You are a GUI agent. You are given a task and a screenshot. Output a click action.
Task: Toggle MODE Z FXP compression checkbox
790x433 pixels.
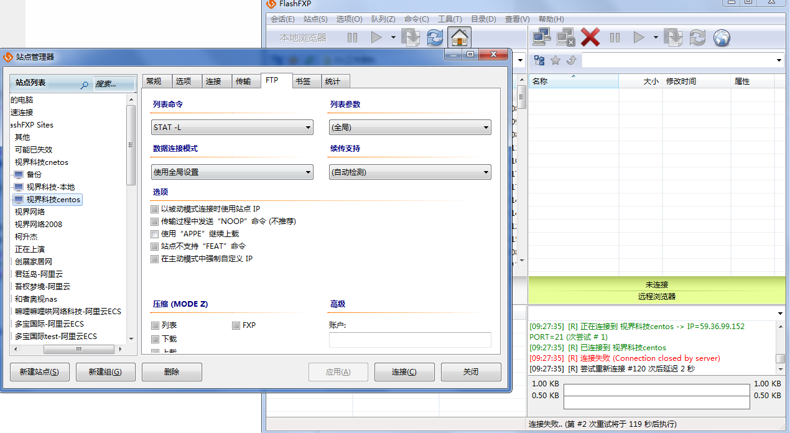[x=236, y=325]
